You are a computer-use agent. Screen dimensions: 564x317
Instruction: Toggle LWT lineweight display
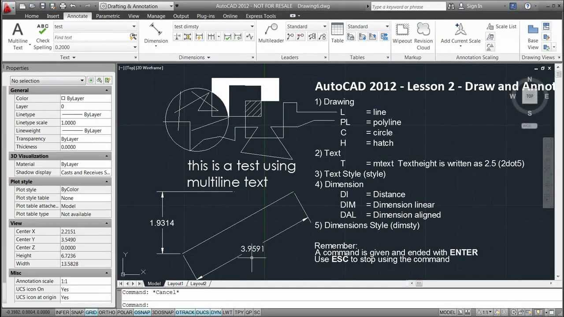(x=227, y=312)
